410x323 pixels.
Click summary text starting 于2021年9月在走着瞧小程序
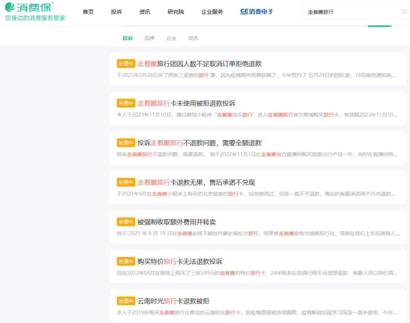tap(256, 194)
